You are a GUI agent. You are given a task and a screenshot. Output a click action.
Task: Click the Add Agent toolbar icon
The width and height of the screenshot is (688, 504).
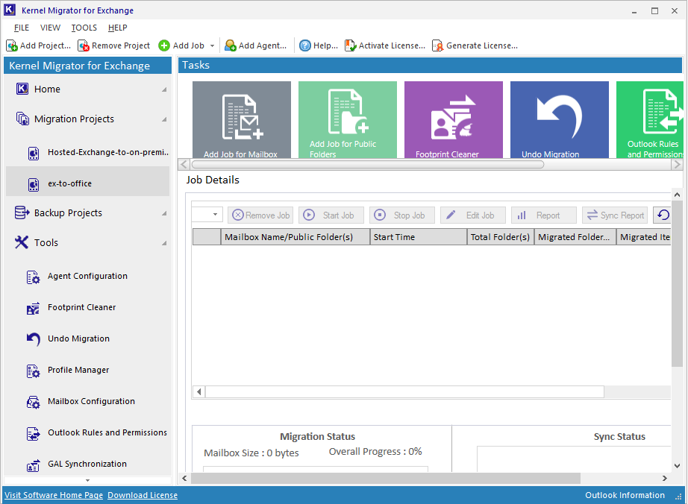tap(231, 45)
